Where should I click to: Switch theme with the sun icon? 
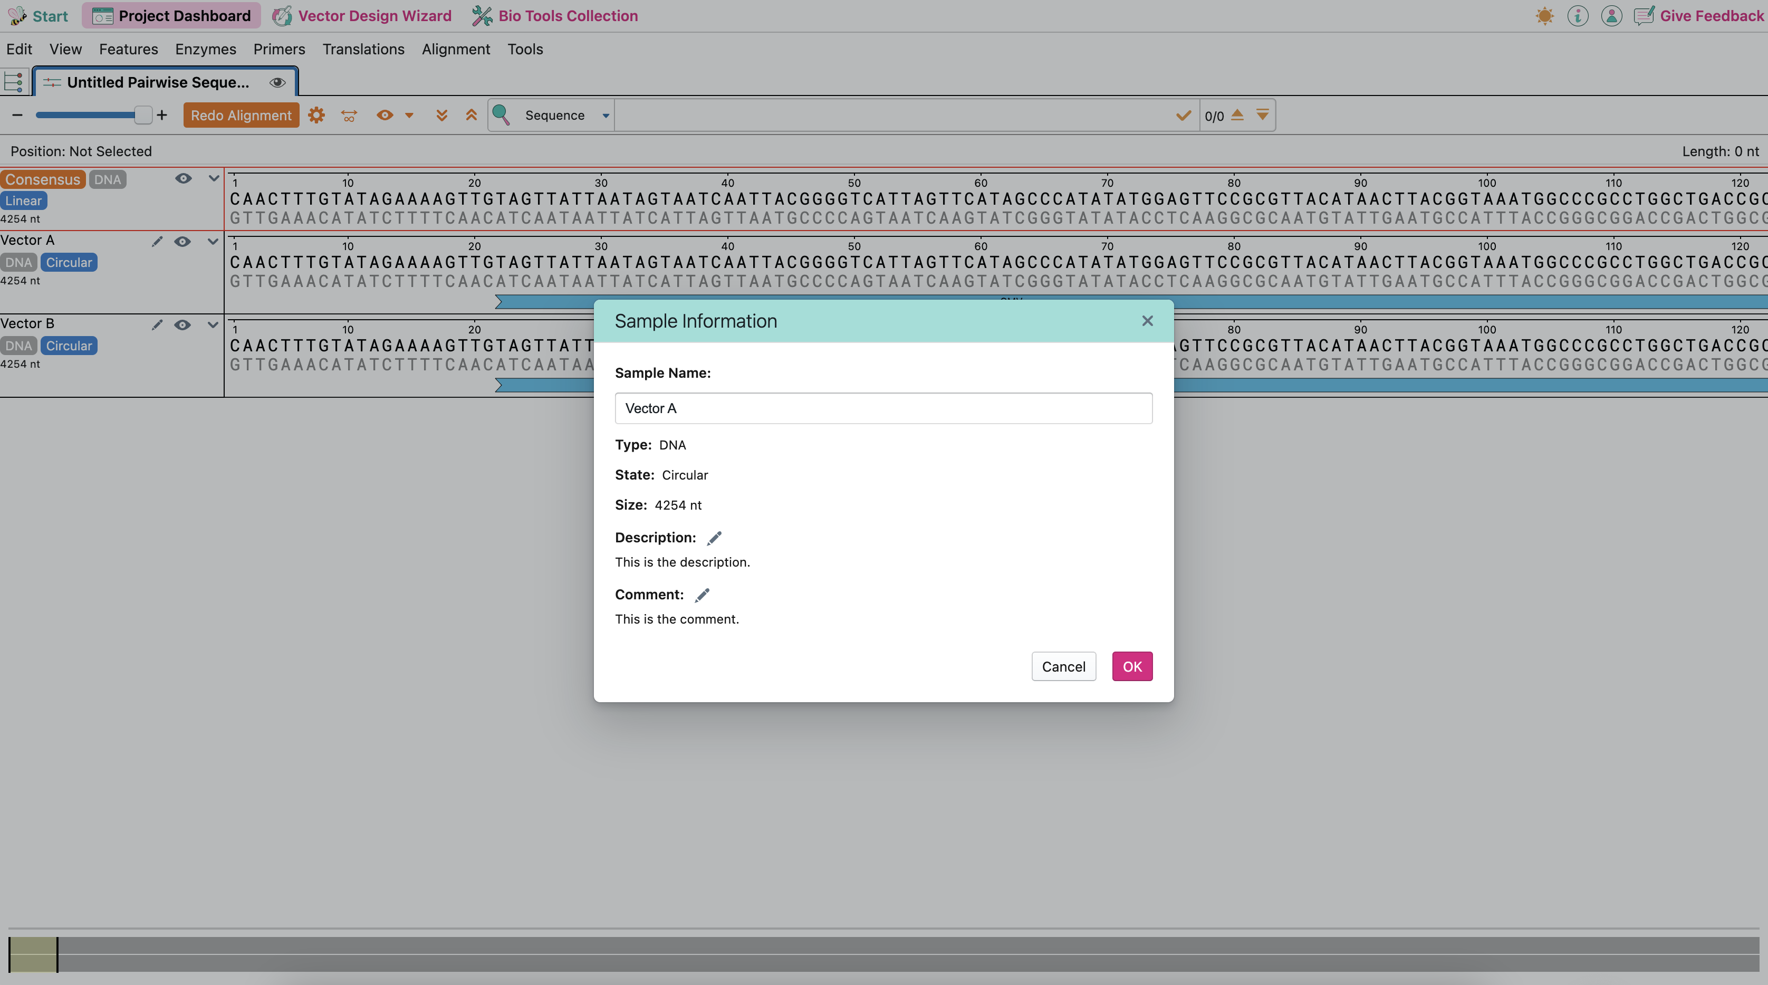(x=1544, y=16)
